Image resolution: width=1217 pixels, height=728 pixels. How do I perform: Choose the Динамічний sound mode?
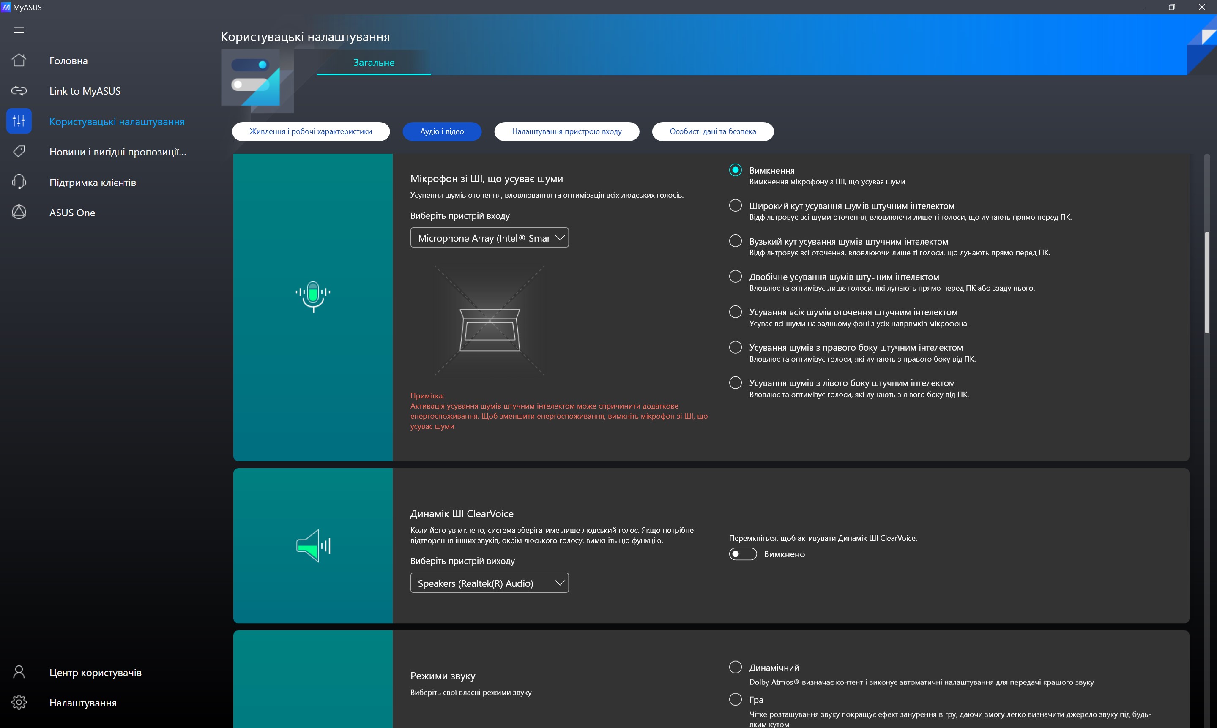735,667
